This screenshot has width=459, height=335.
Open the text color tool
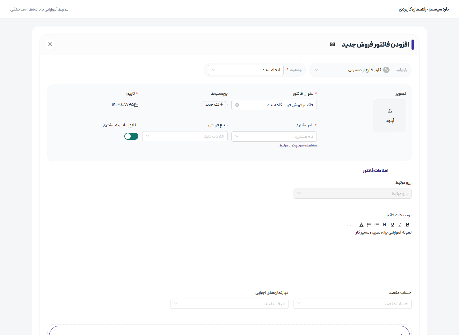click(x=361, y=225)
